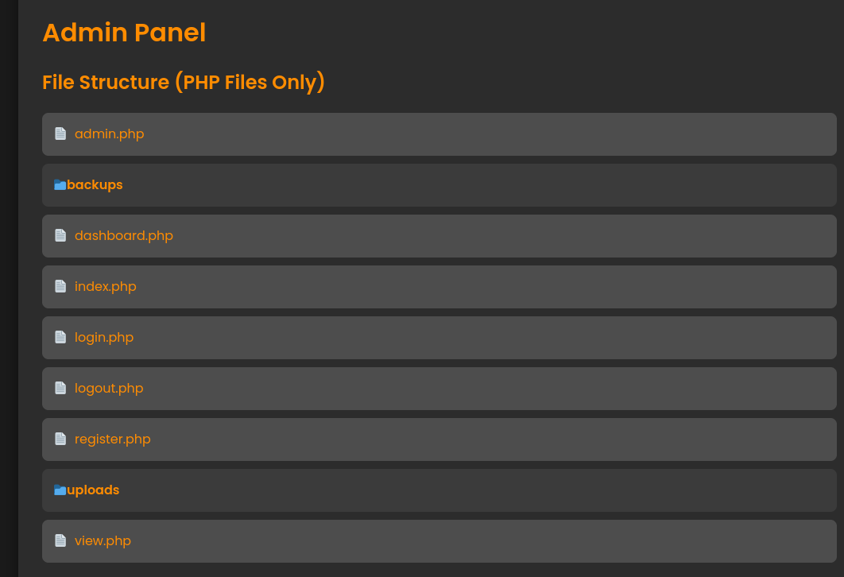844x577 pixels.
Task: Click the file icon next to login.php
Action: [60, 337]
